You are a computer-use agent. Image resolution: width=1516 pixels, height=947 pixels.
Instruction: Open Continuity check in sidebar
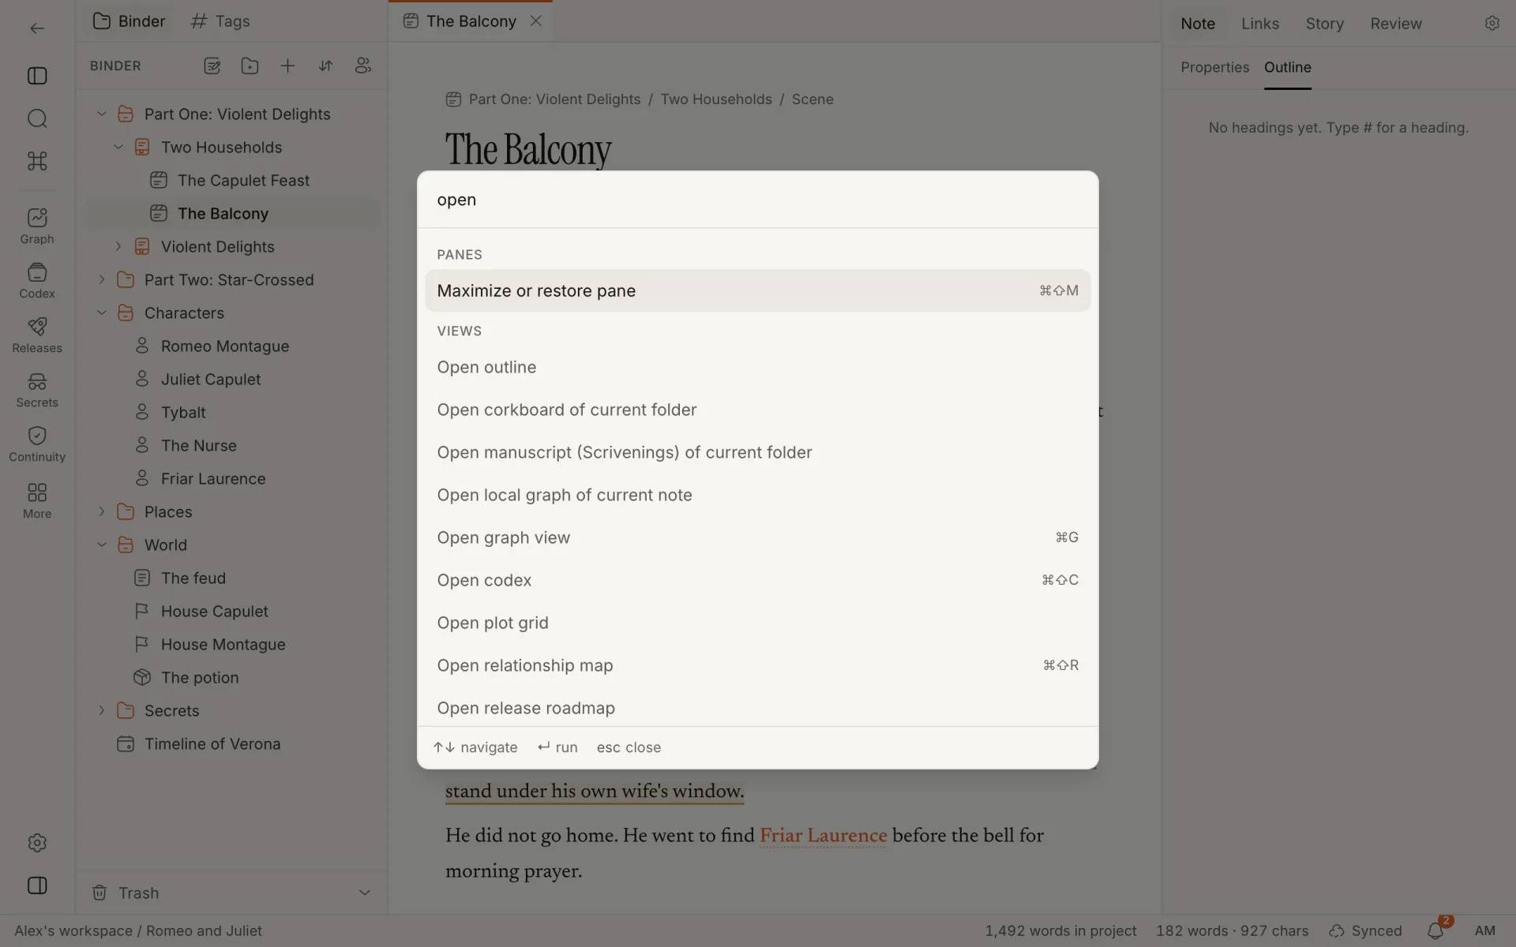pos(37,444)
